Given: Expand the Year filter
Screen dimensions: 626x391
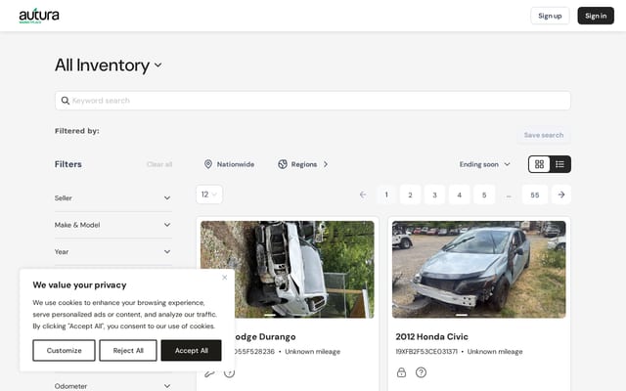Looking at the screenshot, I should click(x=113, y=252).
